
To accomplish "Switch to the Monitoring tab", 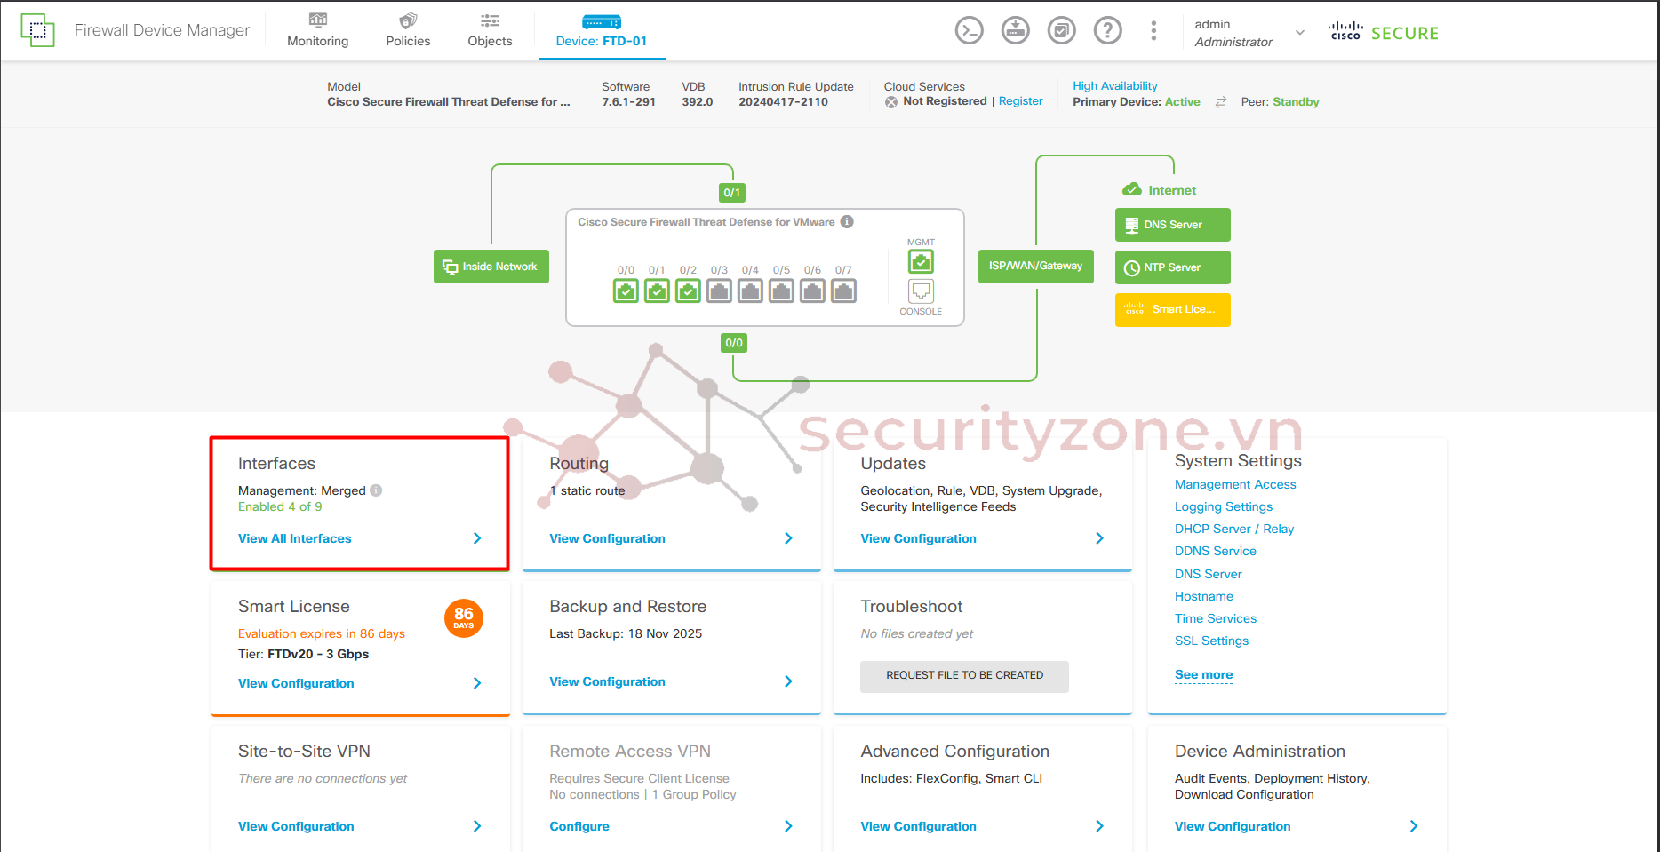I will pyautogui.click(x=317, y=31).
